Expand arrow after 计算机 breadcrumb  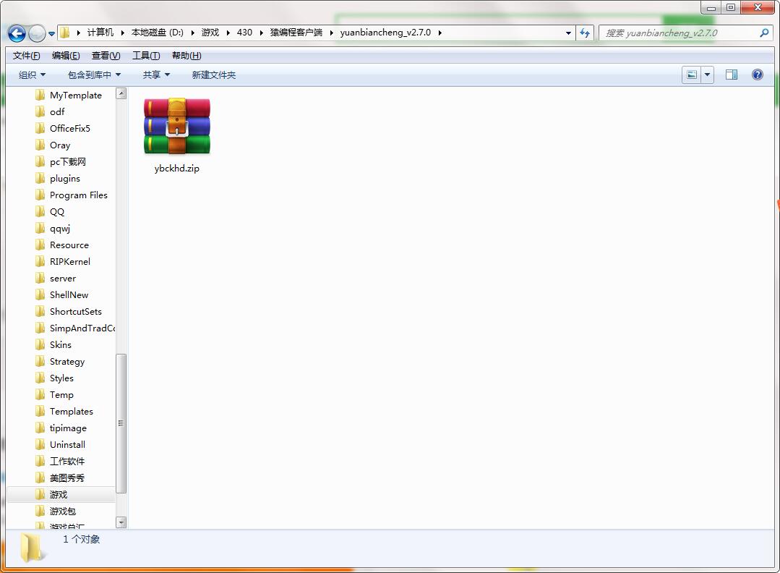click(x=122, y=33)
